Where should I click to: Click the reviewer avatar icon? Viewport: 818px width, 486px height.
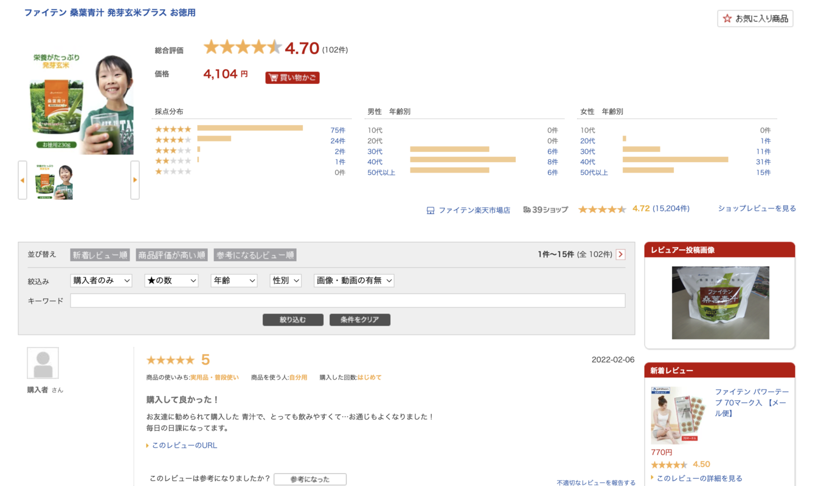tap(43, 363)
